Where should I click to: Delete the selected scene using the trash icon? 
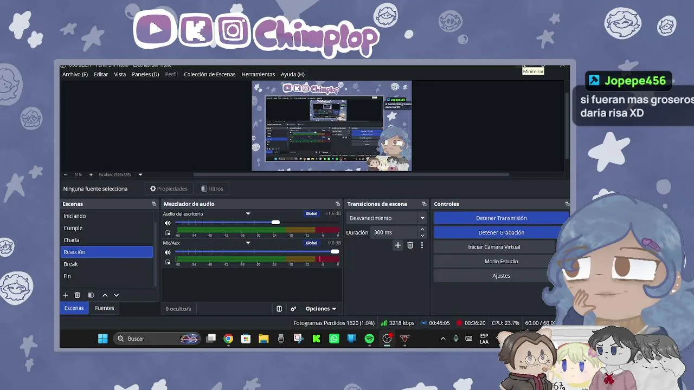click(x=77, y=295)
